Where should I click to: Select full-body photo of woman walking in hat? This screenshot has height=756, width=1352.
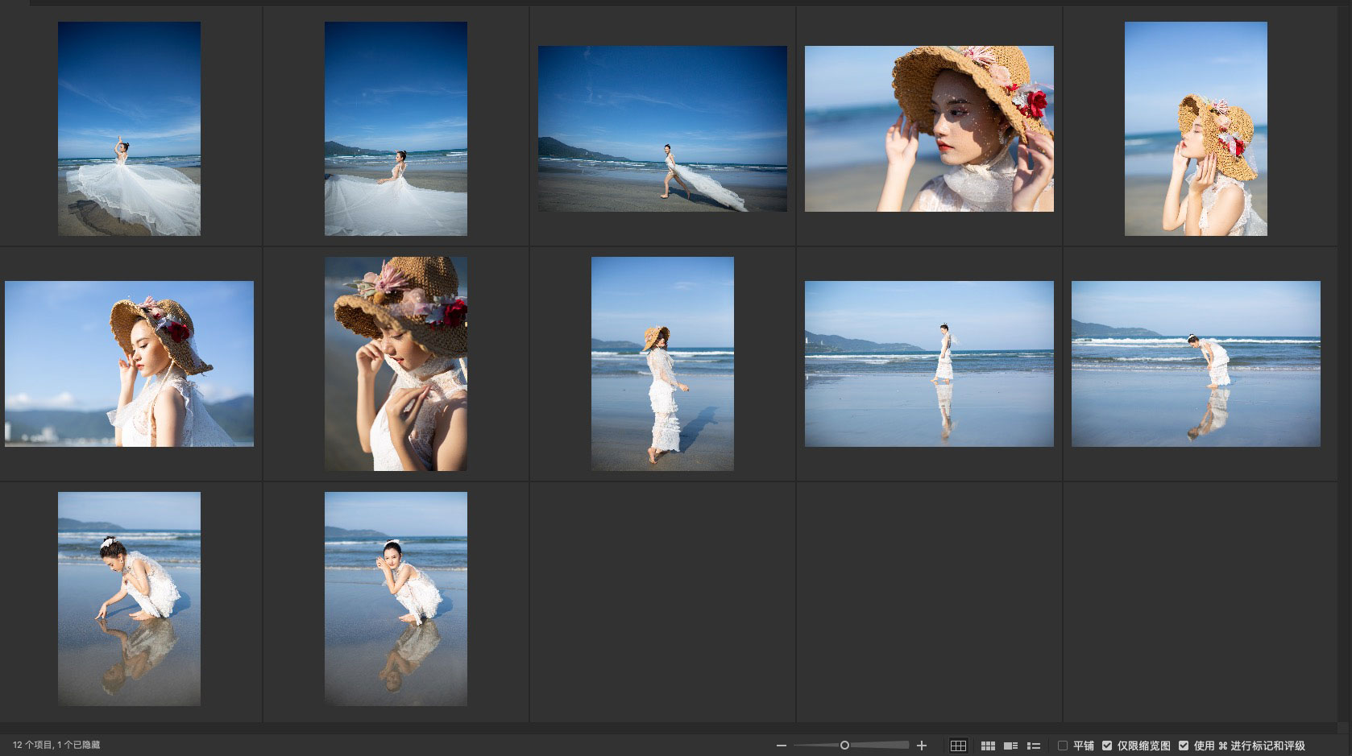(662, 364)
